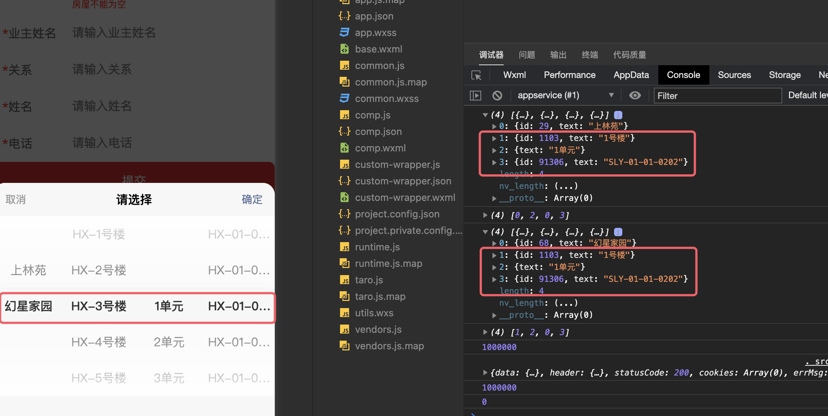Expand the __proto__ Array(0) entry
Screen dimensions: 828x416
point(495,198)
